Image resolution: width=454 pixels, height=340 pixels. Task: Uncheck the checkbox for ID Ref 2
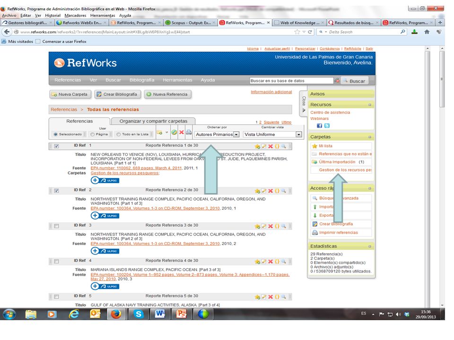click(56, 191)
